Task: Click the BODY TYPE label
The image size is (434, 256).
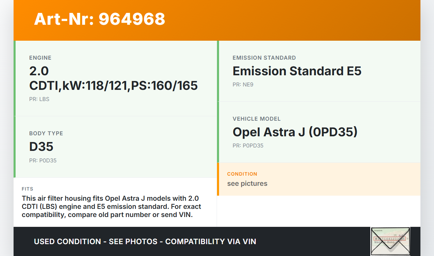Action: click(x=46, y=134)
